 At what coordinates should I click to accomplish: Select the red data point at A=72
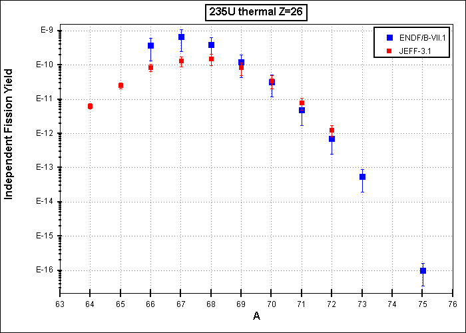tap(332, 131)
